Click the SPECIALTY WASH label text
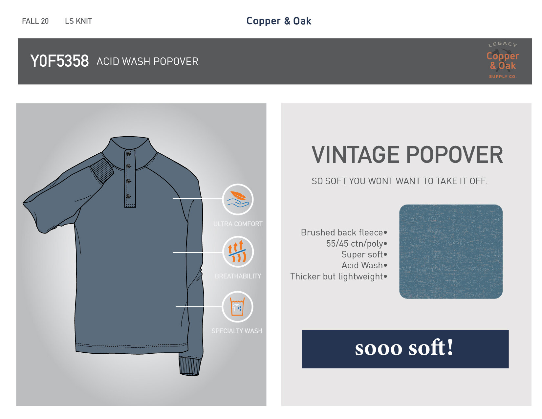Viewport: 542px width, 419px height. [237, 331]
